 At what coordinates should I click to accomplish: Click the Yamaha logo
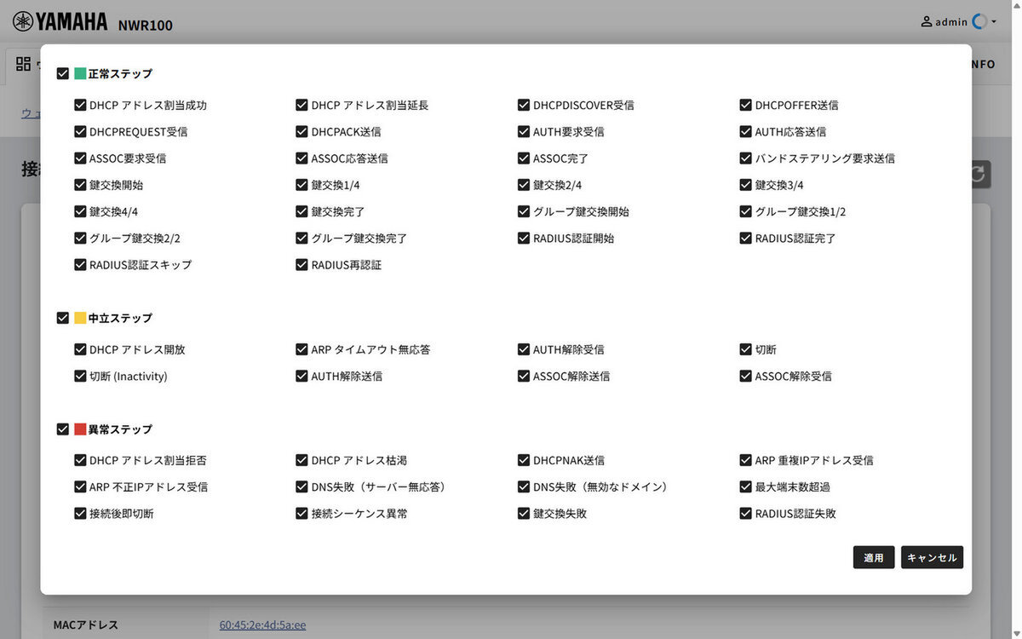(x=60, y=21)
